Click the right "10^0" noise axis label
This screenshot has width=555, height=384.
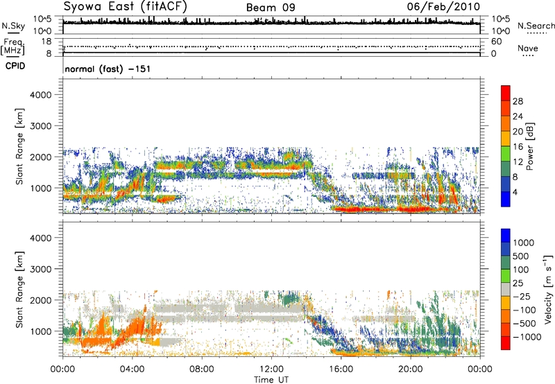point(501,31)
